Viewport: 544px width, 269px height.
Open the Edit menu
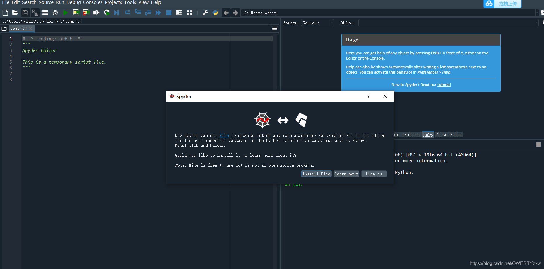[x=16, y=2]
